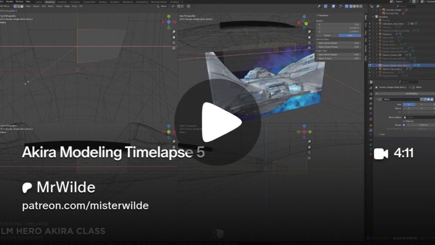Click green Y axis gizmo in Top Orthographic viewport
The image size is (435, 245).
(x=169, y=17)
